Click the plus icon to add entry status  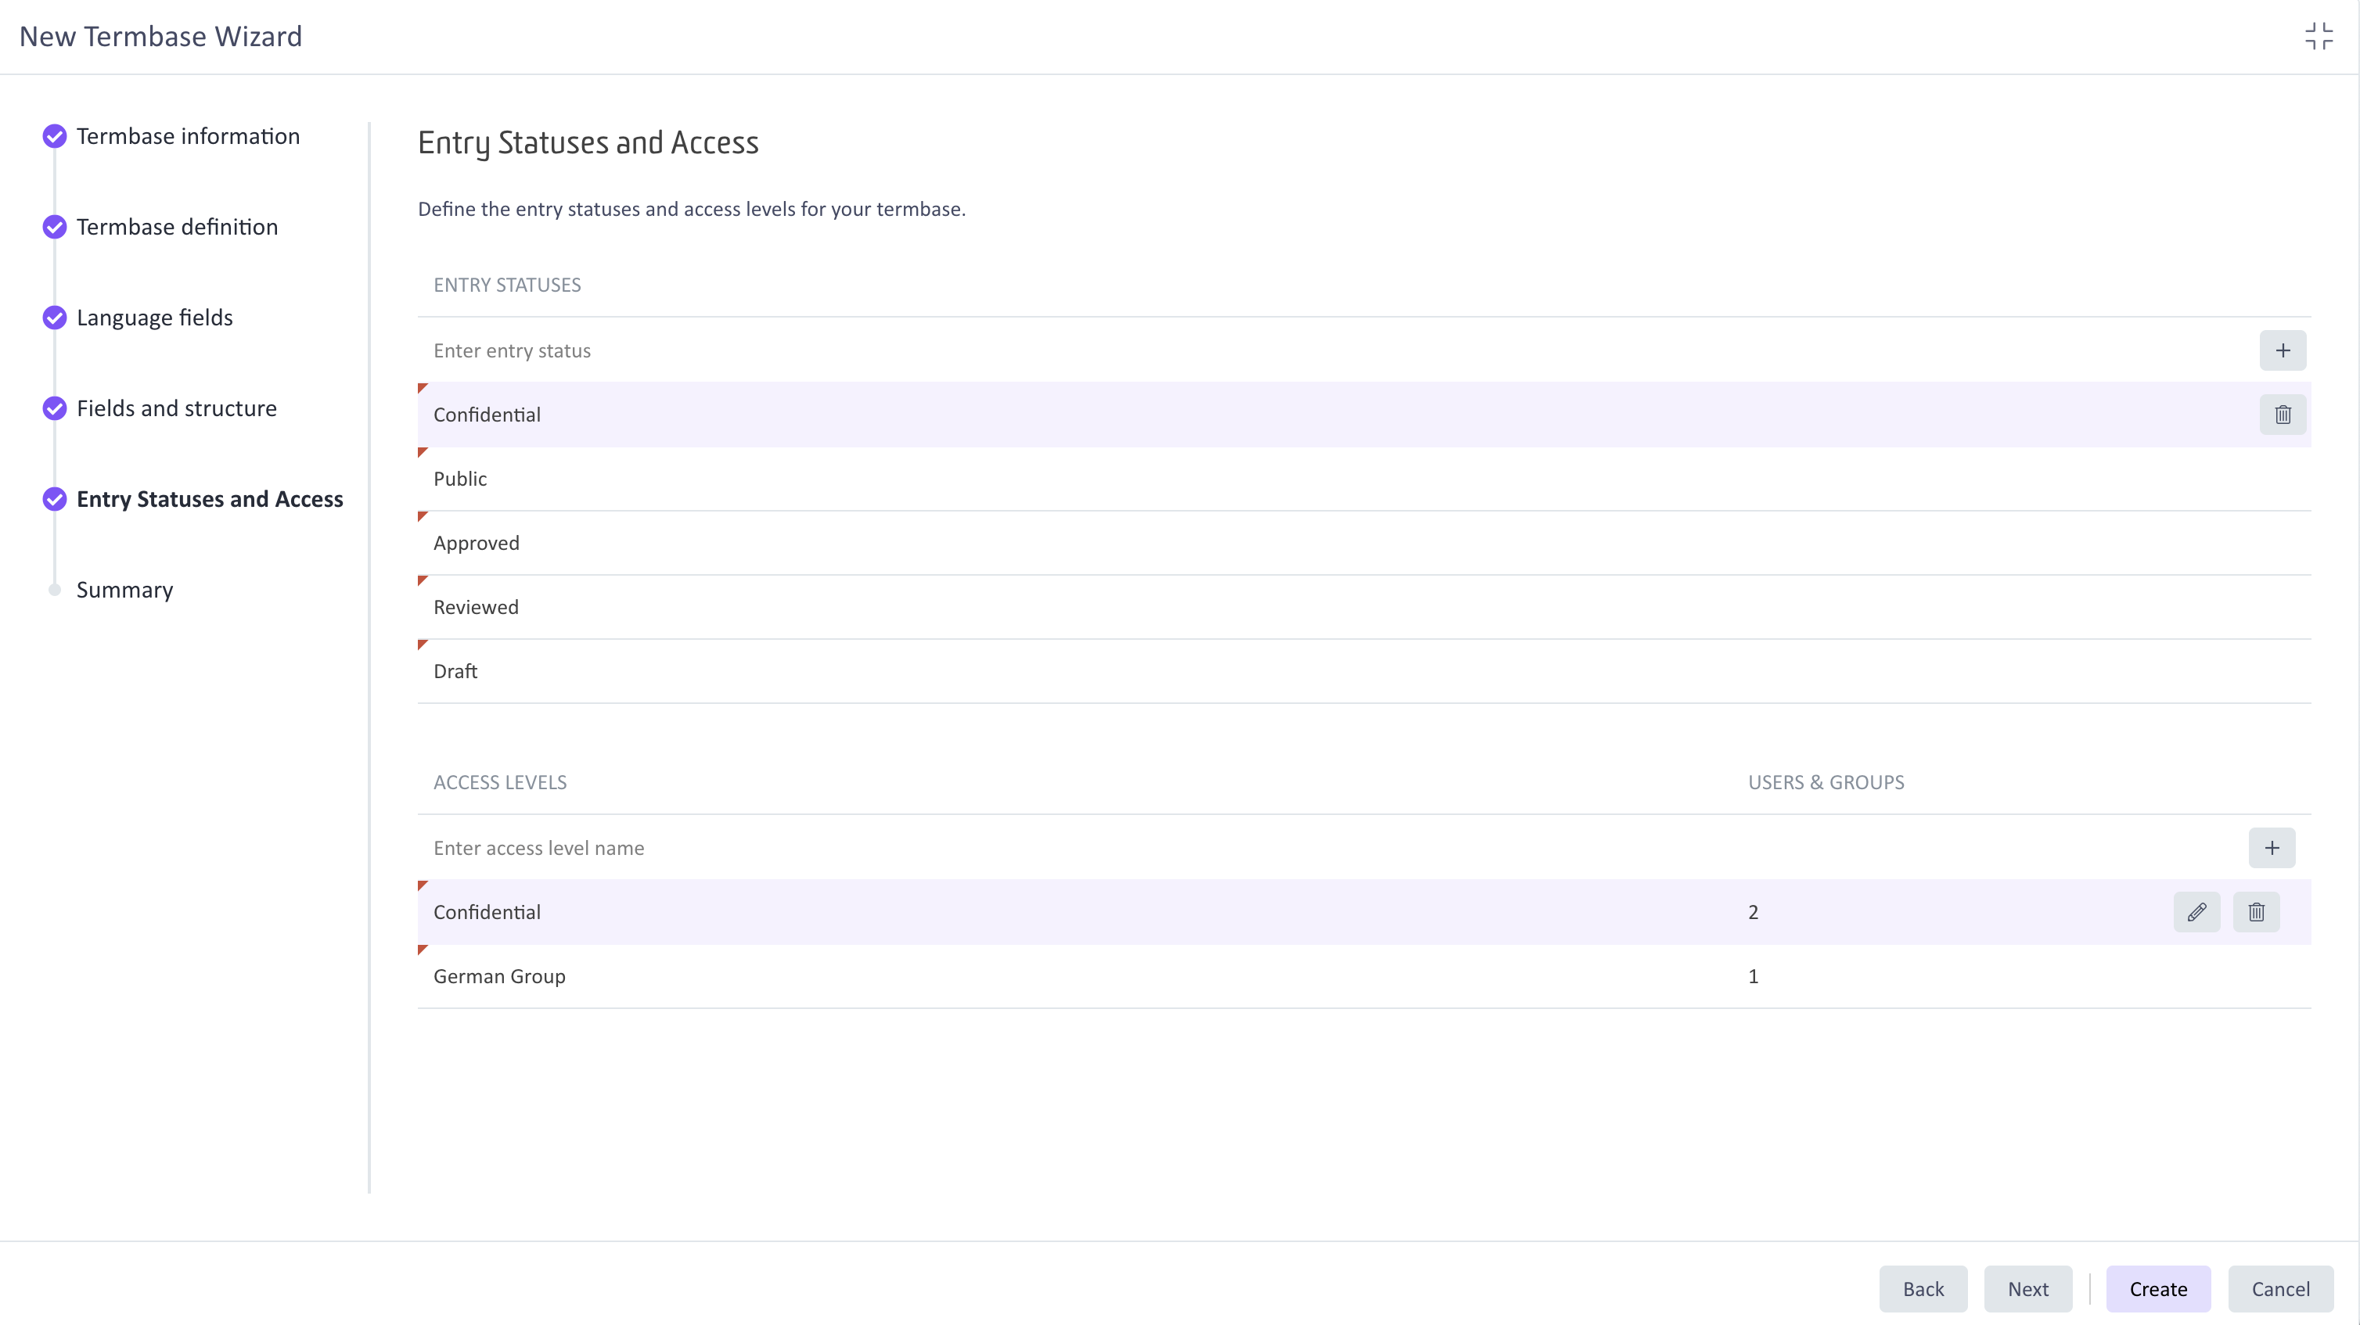click(x=2282, y=350)
